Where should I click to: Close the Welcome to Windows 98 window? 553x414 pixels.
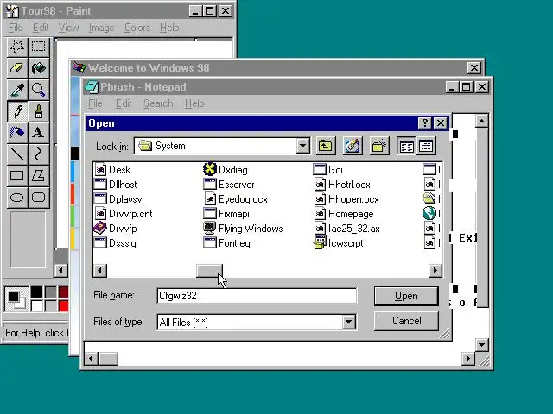pyautogui.click(x=474, y=67)
